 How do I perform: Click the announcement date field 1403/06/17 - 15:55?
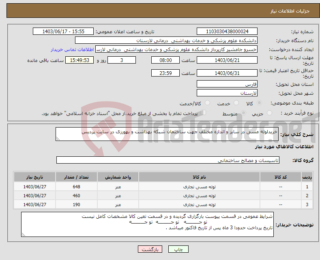click(63, 31)
